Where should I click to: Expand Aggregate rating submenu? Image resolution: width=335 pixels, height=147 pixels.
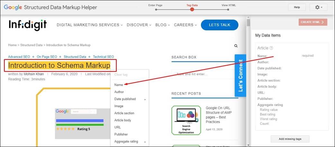coord(130,142)
